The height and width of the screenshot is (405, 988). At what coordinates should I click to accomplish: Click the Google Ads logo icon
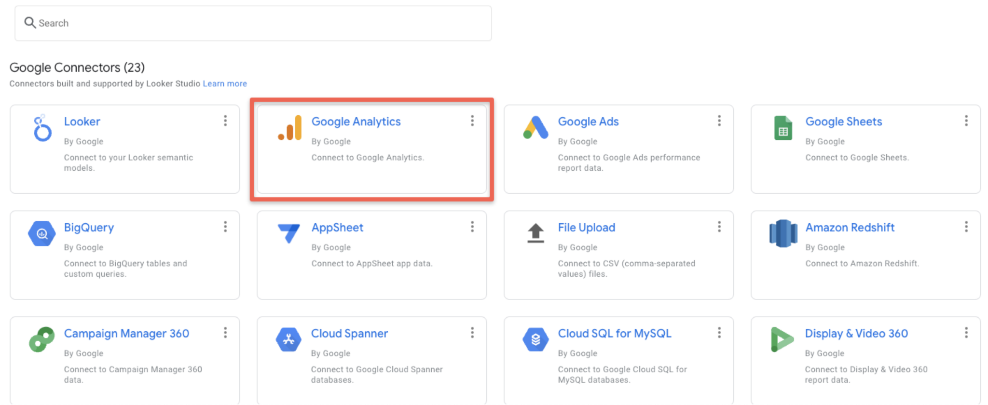[535, 128]
